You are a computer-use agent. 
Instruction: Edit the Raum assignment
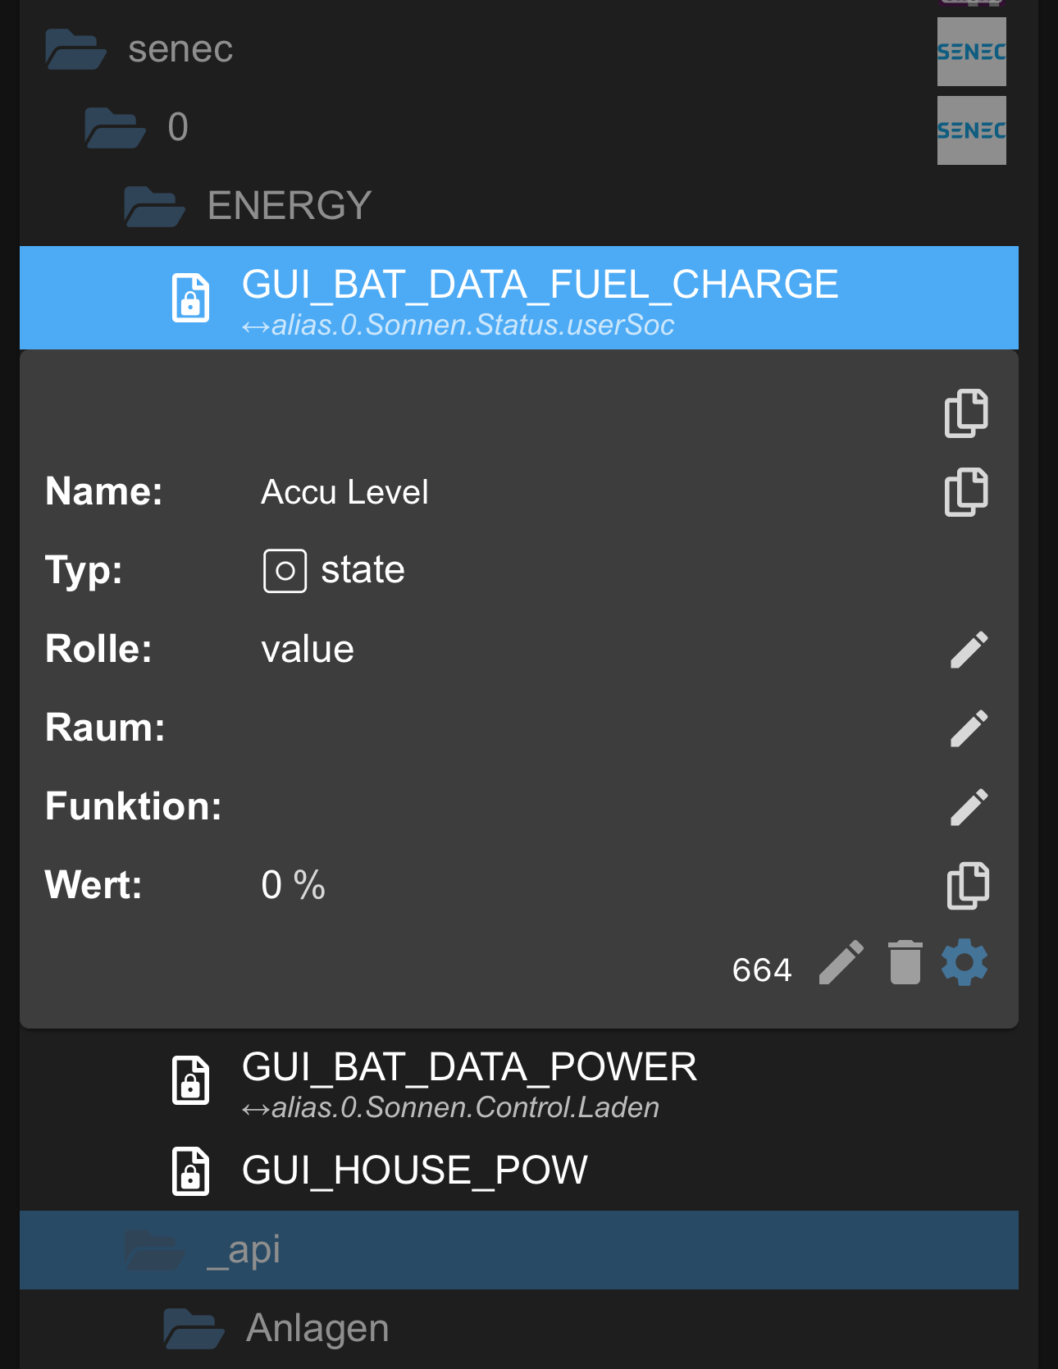point(969,728)
